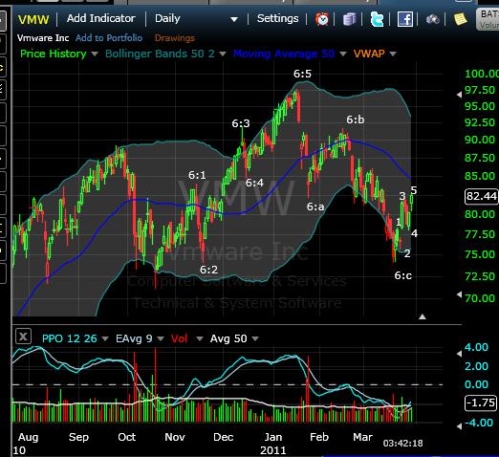Click the Vmware Inc company name
Screen dimensions: 499x457
[x=43, y=38]
